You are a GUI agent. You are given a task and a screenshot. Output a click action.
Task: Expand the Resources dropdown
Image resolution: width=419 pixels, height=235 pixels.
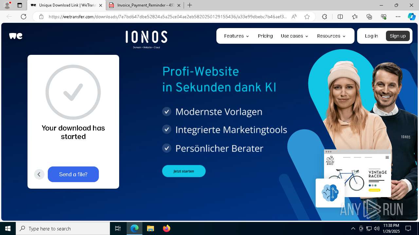331,36
